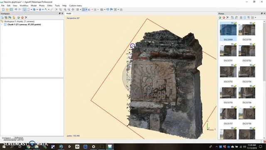Add photos in the Workspace toolbar
The height and width of the screenshot is (150, 266).
[x=6, y=17]
